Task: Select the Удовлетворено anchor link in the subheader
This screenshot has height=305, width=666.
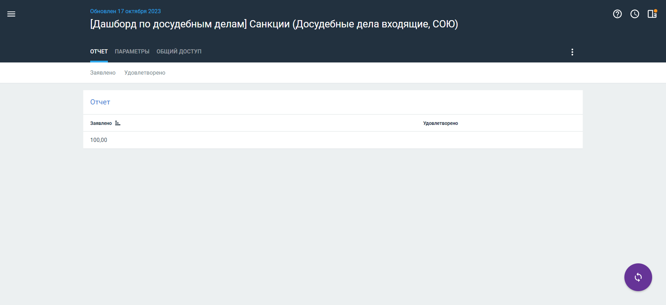Action: 145,73
